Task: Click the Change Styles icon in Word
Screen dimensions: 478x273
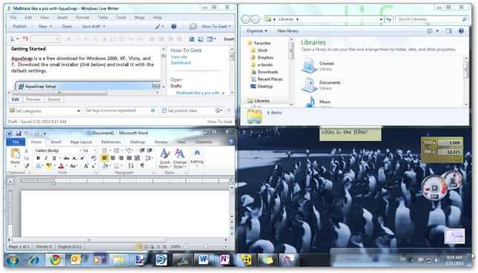Action: tap(179, 158)
